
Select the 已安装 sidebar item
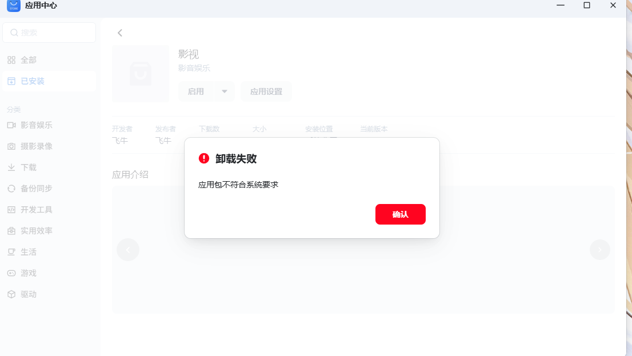coord(49,81)
